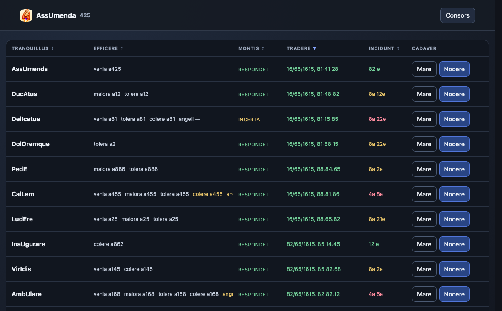Screen dimensions: 502x311
Task: Click Nocere button in PedE row
Action: (454, 169)
